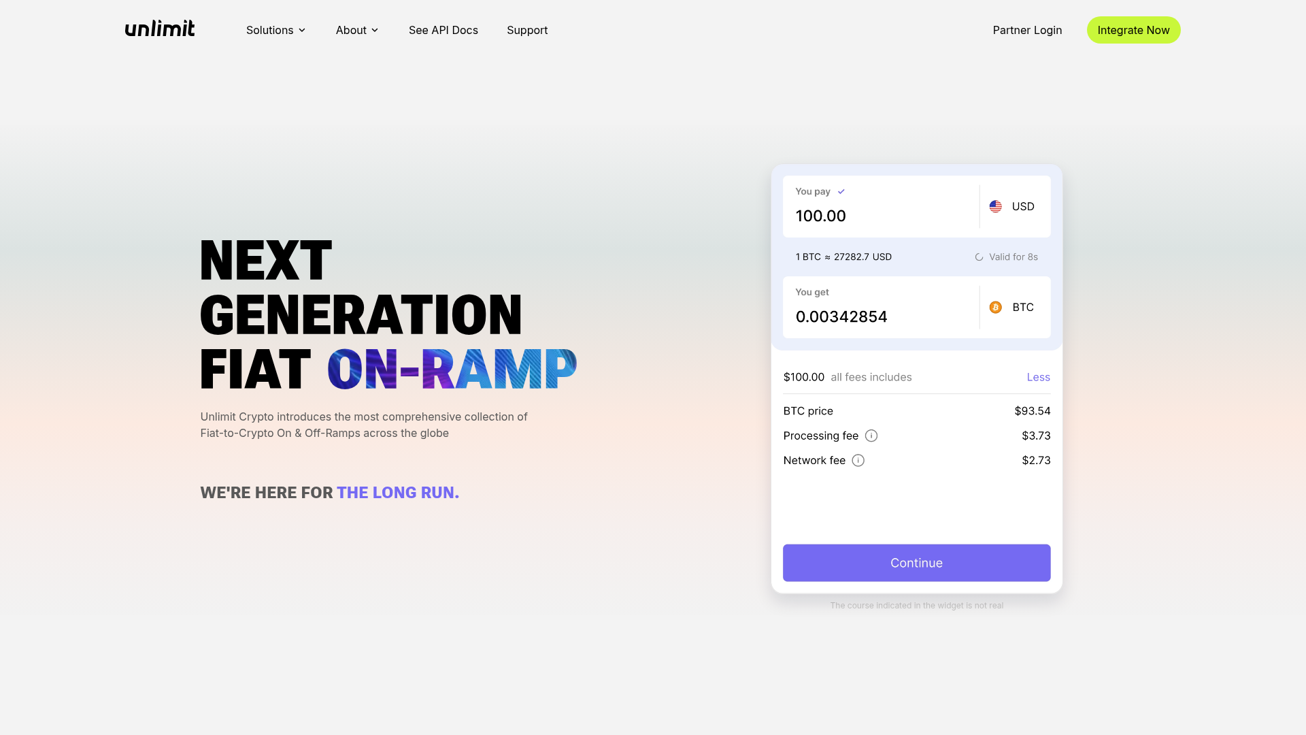
Task: Click the 'all fees includes' text
Action: [871, 377]
